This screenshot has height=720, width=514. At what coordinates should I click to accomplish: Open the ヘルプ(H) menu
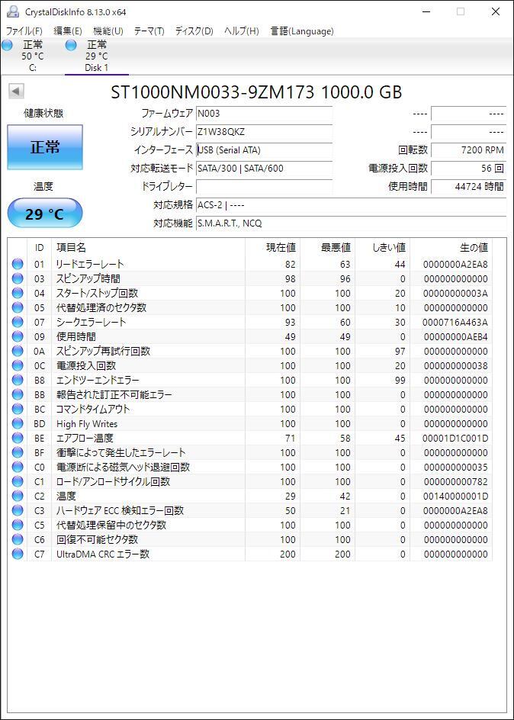(242, 31)
